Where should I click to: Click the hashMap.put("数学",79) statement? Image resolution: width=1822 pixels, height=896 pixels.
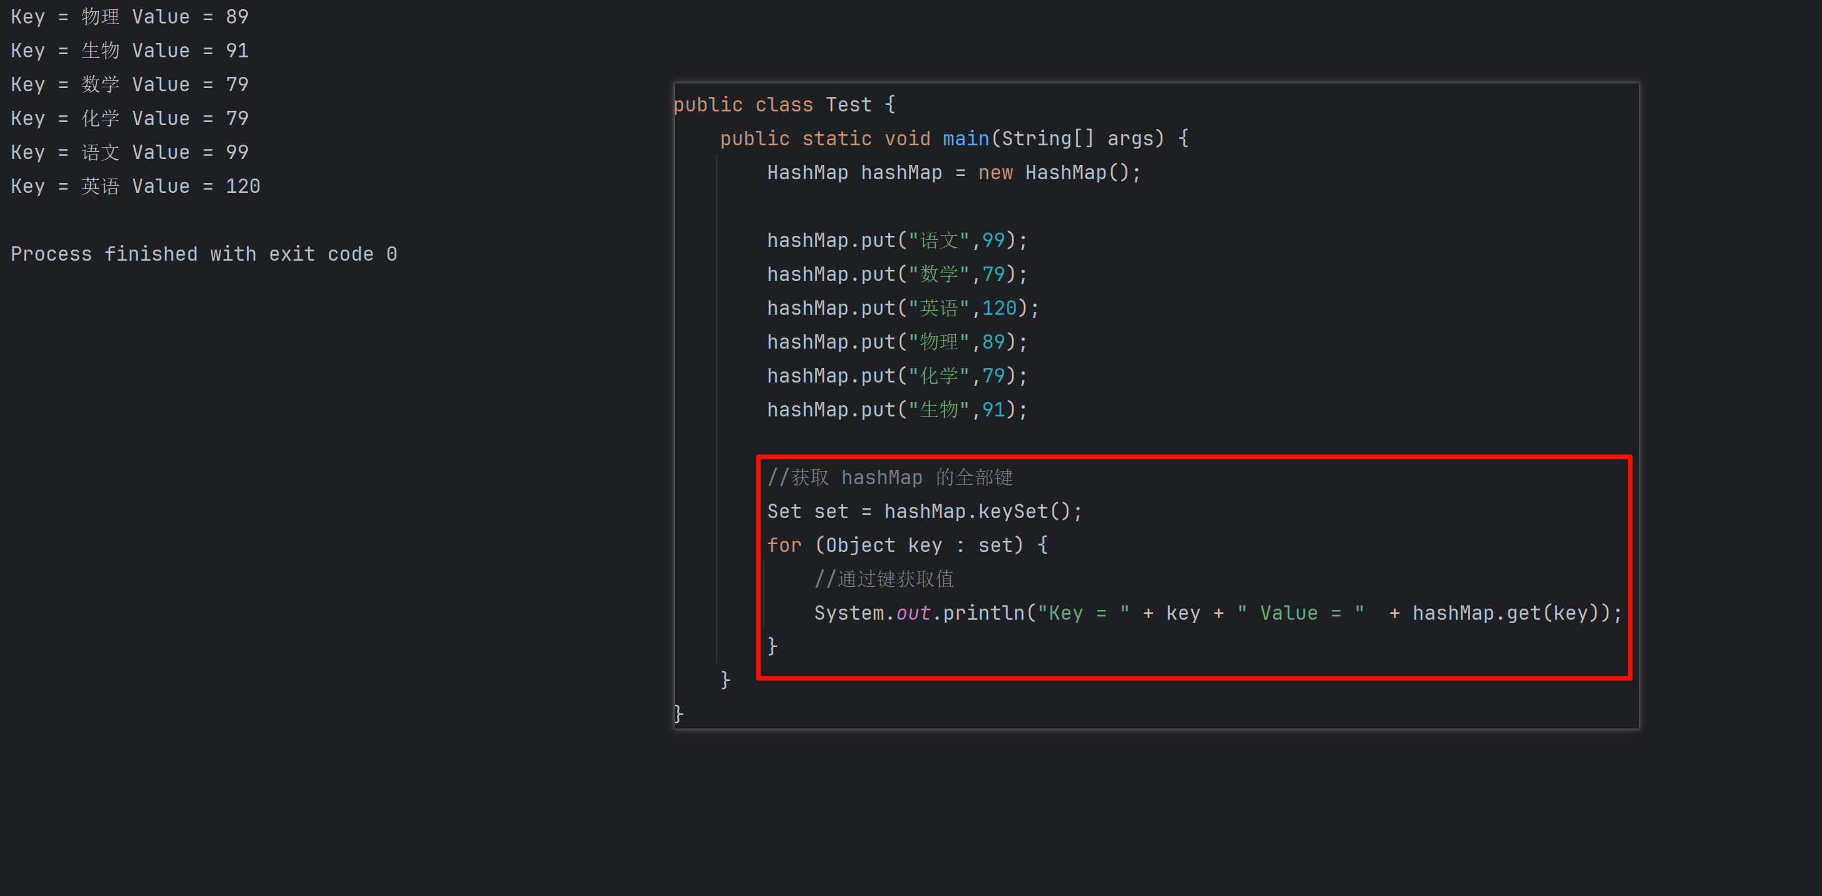point(897,275)
